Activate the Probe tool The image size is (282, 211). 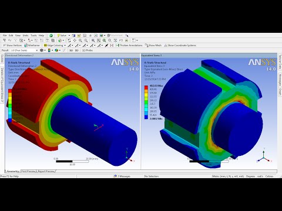(x=88, y=50)
